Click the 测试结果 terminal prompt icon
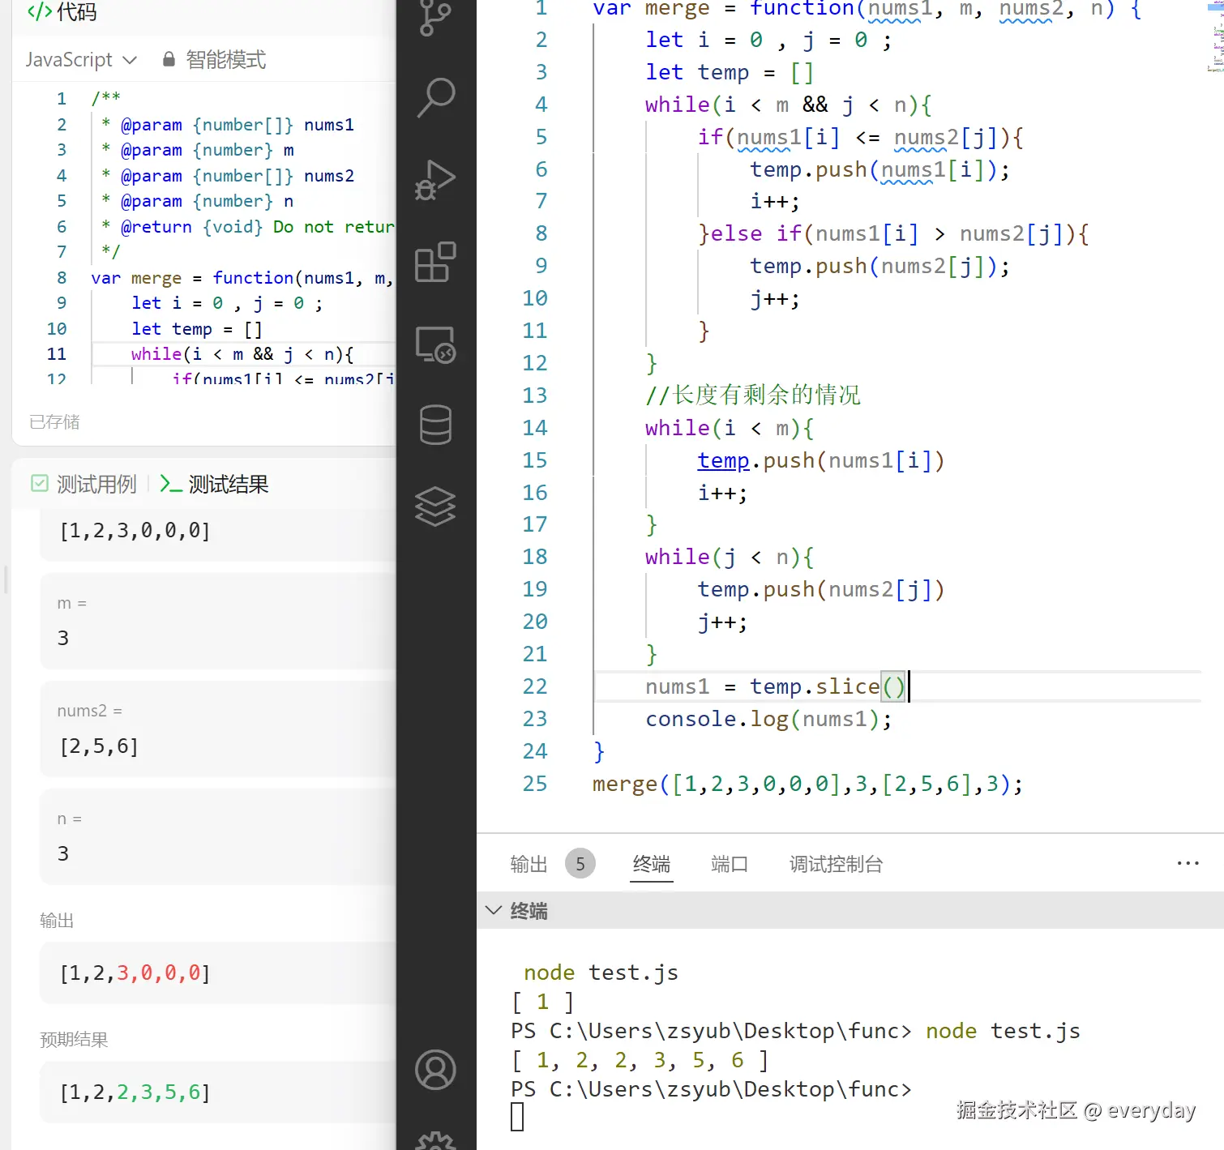Screen dimensions: 1224x1150 (x=170, y=484)
